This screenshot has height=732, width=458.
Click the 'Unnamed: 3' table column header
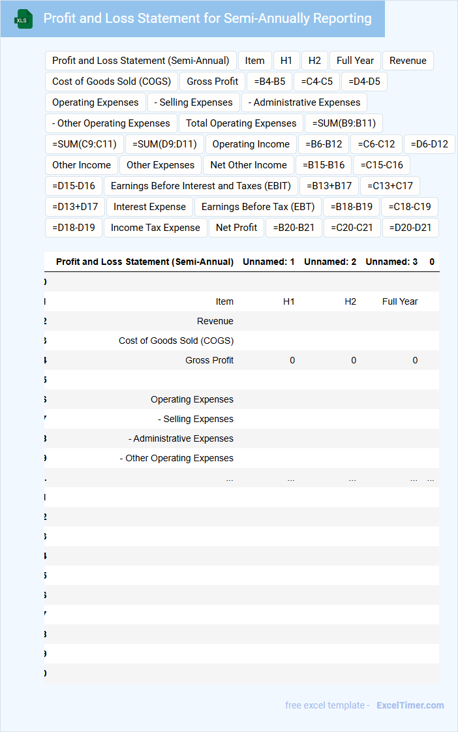click(x=391, y=262)
